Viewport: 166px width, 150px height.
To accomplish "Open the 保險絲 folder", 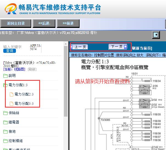I will click(14, 113).
